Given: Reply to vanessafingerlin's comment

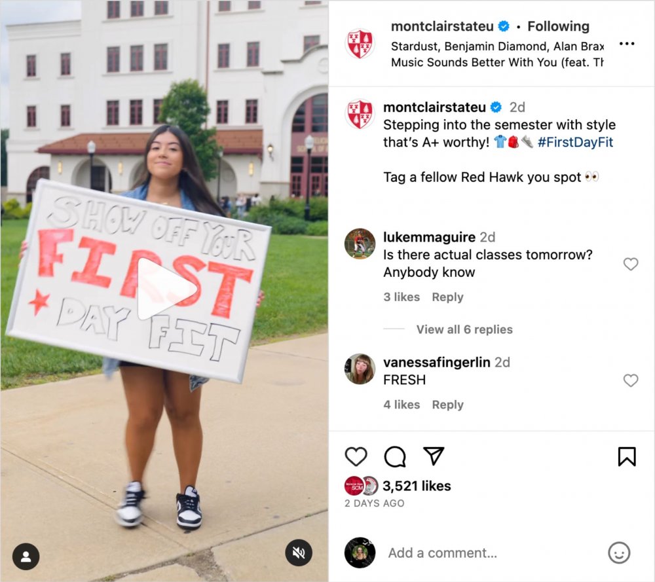Looking at the screenshot, I should [447, 405].
